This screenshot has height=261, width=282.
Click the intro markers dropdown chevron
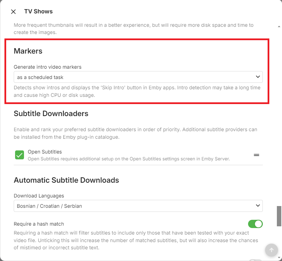pos(258,77)
